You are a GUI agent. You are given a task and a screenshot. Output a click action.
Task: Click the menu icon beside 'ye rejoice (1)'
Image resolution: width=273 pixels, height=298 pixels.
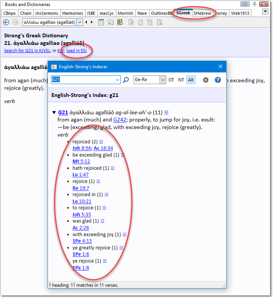[x=105, y=261]
